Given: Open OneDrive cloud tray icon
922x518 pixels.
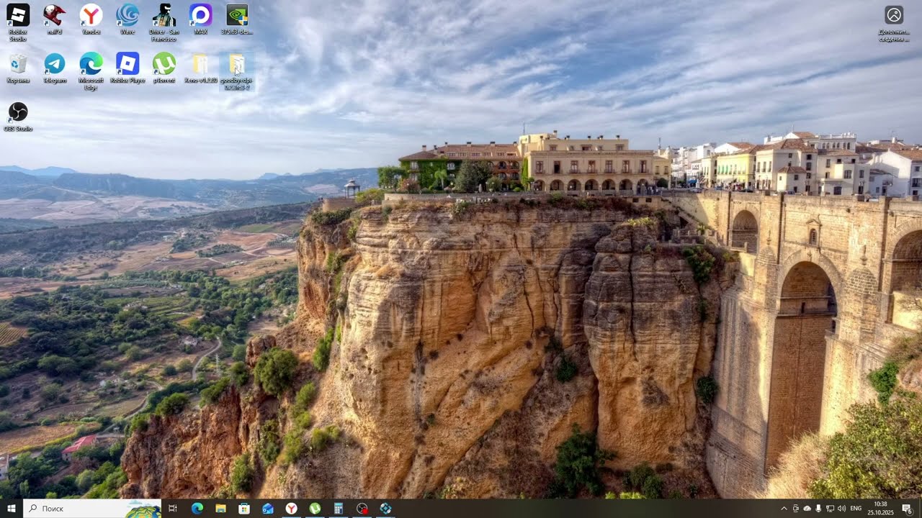Looking at the screenshot, I should point(807,509).
